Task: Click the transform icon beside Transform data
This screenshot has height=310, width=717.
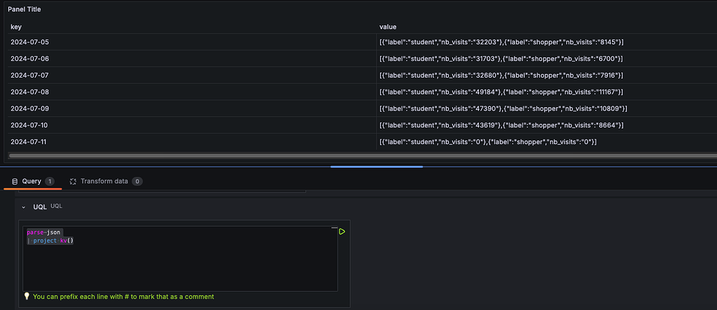Action: [73, 181]
